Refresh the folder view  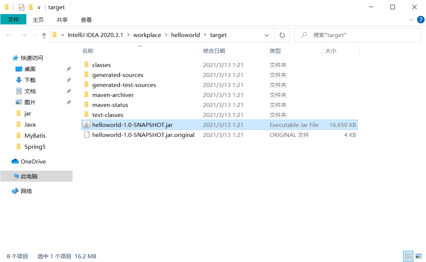[x=282, y=35]
